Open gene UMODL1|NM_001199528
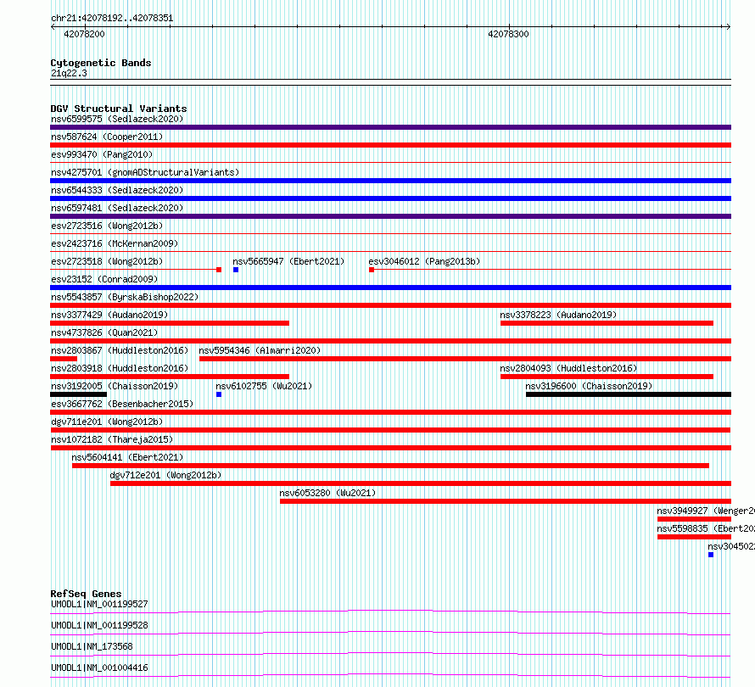The width and height of the screenshot is (755, 687). point(99,625)
